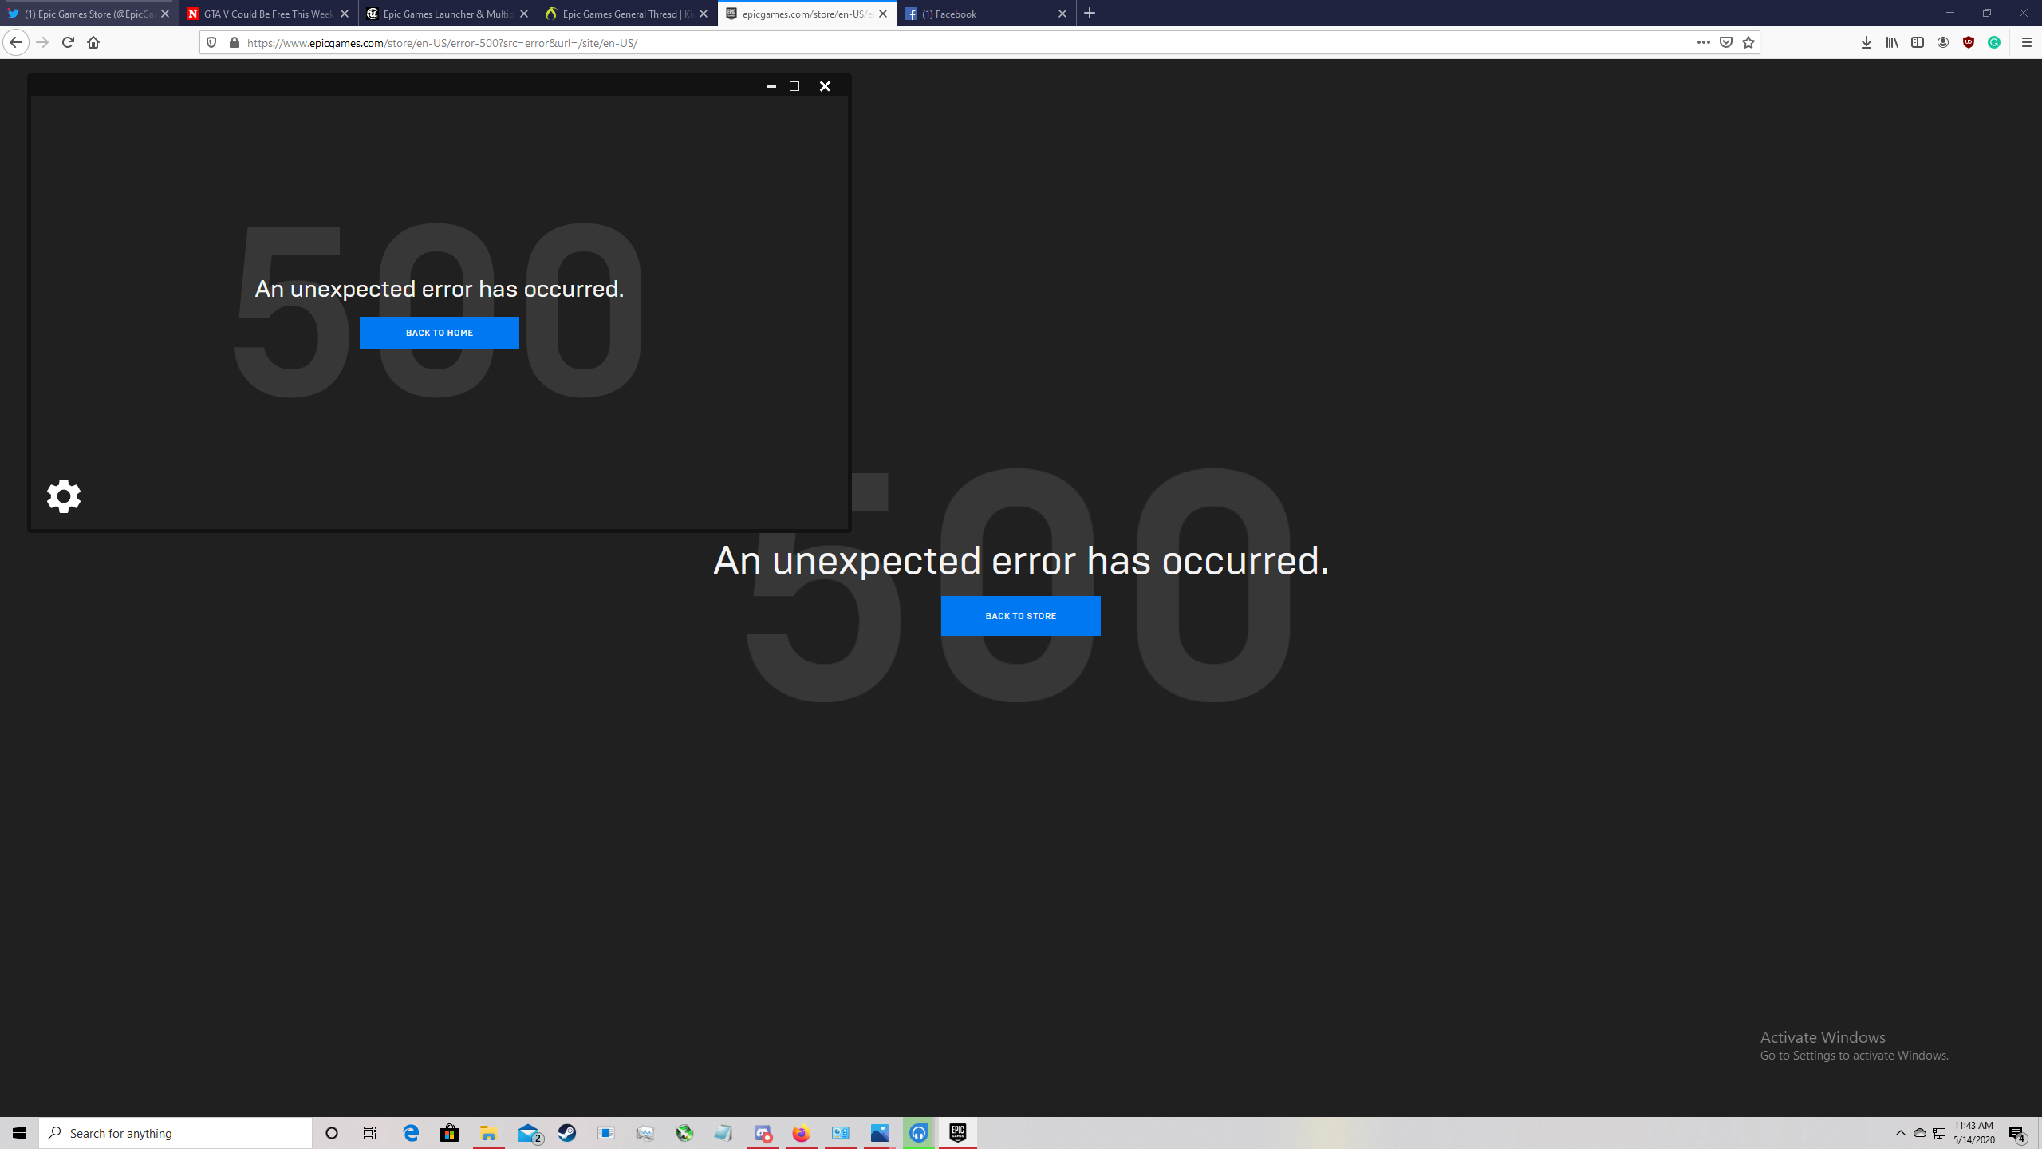Open the Discord taskbar icon
This screenshot has height=1149, width=2042.
point(763,1133)
